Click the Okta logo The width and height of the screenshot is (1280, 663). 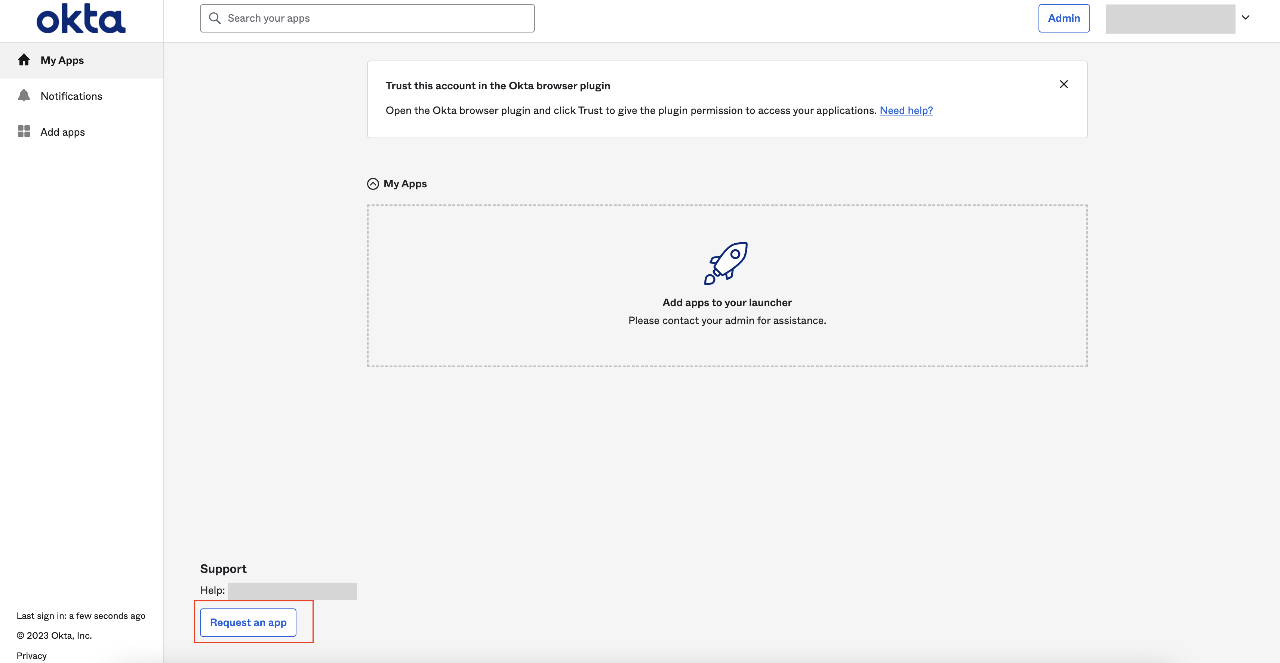[80, 18]
